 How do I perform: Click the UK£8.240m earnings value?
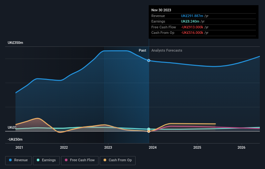coord(190,21)
